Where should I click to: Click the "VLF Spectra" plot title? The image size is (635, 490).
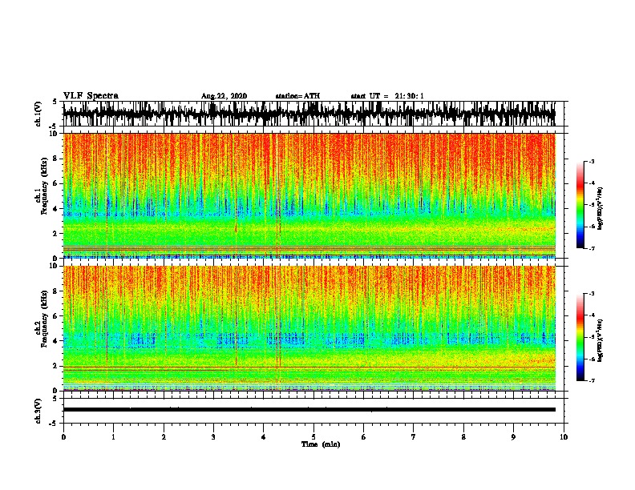(x=91, y=96)
